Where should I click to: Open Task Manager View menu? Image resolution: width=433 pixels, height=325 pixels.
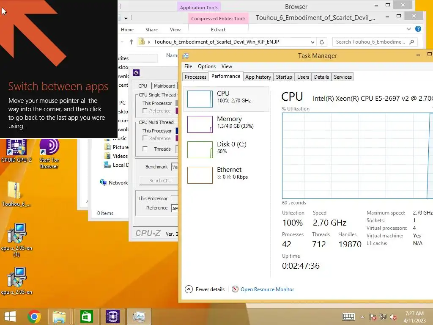point(227,66)
